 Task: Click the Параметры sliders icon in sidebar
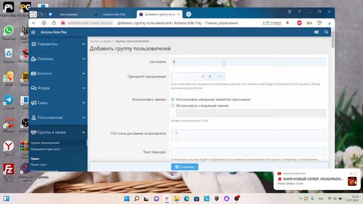coord(33,44)
